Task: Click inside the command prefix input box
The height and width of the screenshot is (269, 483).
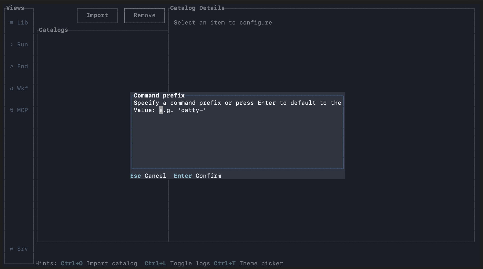Action: click(237, 136)
